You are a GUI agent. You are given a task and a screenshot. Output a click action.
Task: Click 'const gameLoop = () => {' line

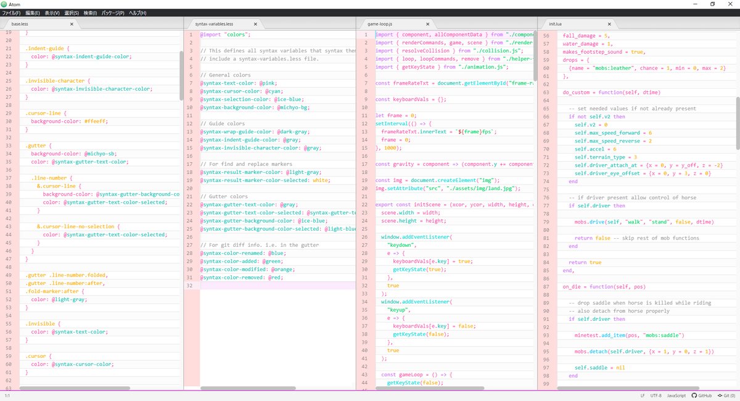pos(416,374)
